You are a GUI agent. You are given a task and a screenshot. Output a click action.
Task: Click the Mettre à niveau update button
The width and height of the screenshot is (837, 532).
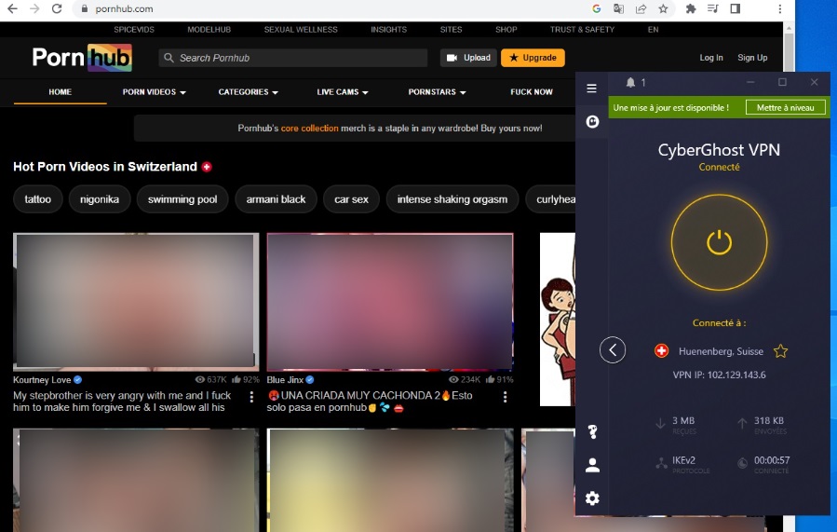click(785, 107)
